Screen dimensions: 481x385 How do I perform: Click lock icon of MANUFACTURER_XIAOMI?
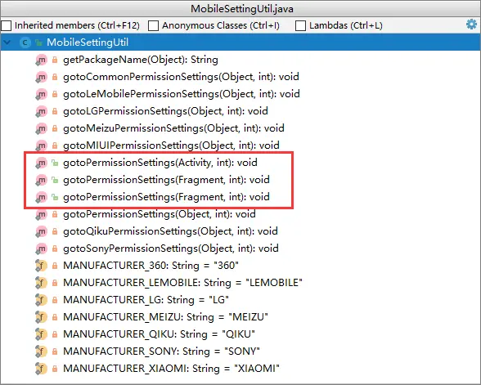point(55,369)
